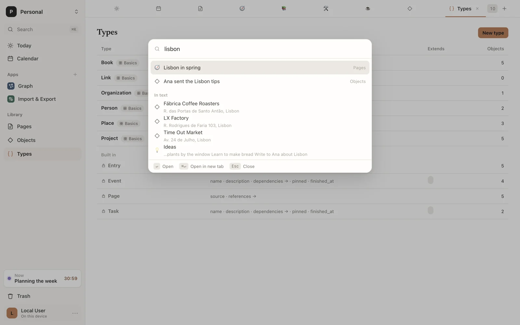The width and height of the screenshot is (520, 325).
Task: Open the calendar icon tab in tab bar
Action: (159, 8)
